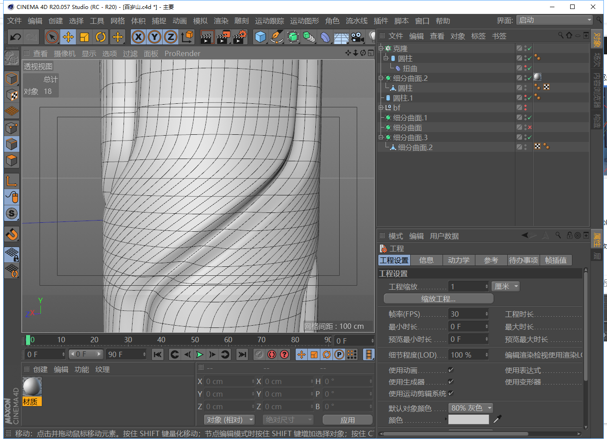Collapse the 克隆 object tree
This screenshot has height=442, width=607.
coord(381,48)
